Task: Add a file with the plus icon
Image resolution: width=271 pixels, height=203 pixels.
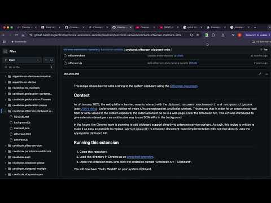Action: point(46,60)
